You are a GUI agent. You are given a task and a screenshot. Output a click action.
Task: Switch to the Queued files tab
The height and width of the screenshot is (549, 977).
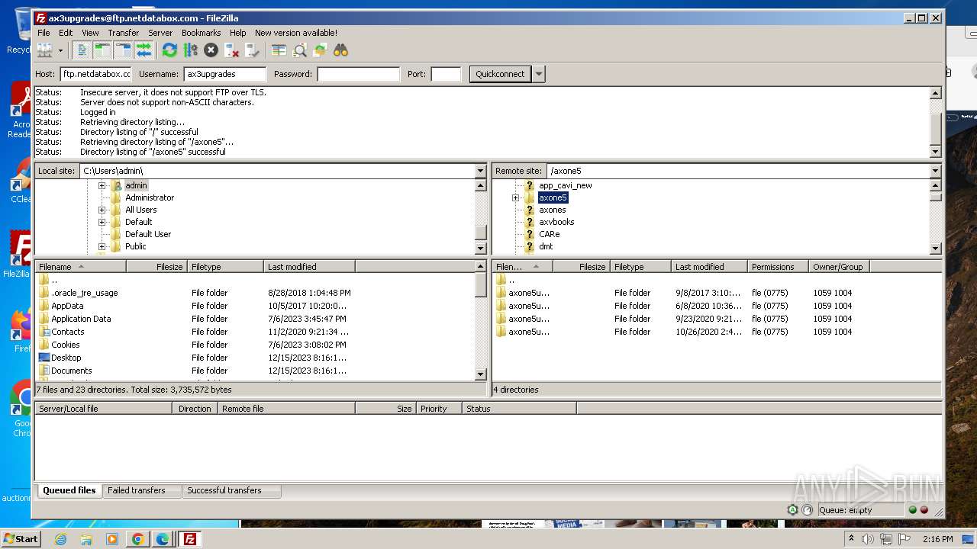point(69,490)
